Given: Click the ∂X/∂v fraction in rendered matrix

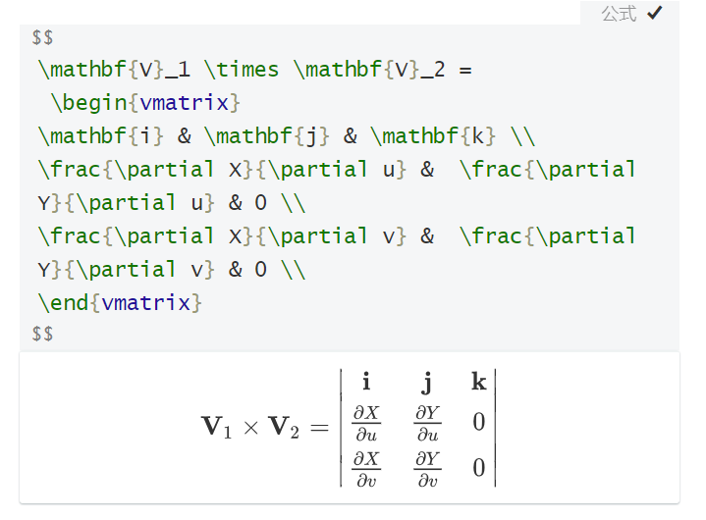Looking at the screenshot, I should [366, 469].
